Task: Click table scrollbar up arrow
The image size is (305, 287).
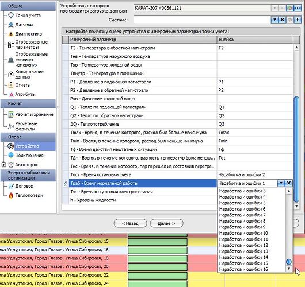Action: tap(296, 47)
